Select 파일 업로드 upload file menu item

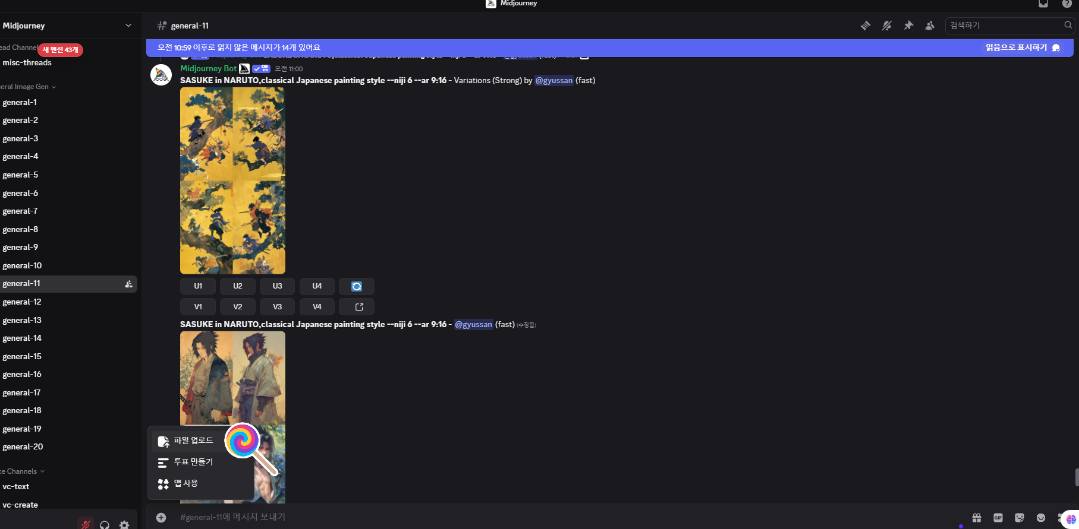(x=201, y=441)
